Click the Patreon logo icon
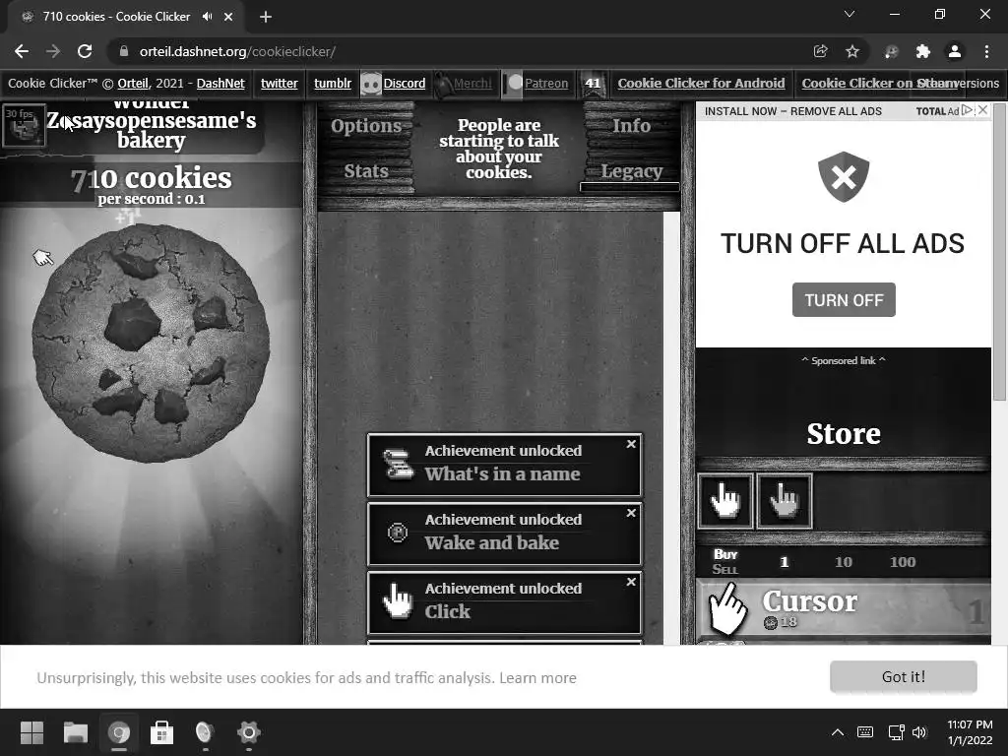 (512, 84)
